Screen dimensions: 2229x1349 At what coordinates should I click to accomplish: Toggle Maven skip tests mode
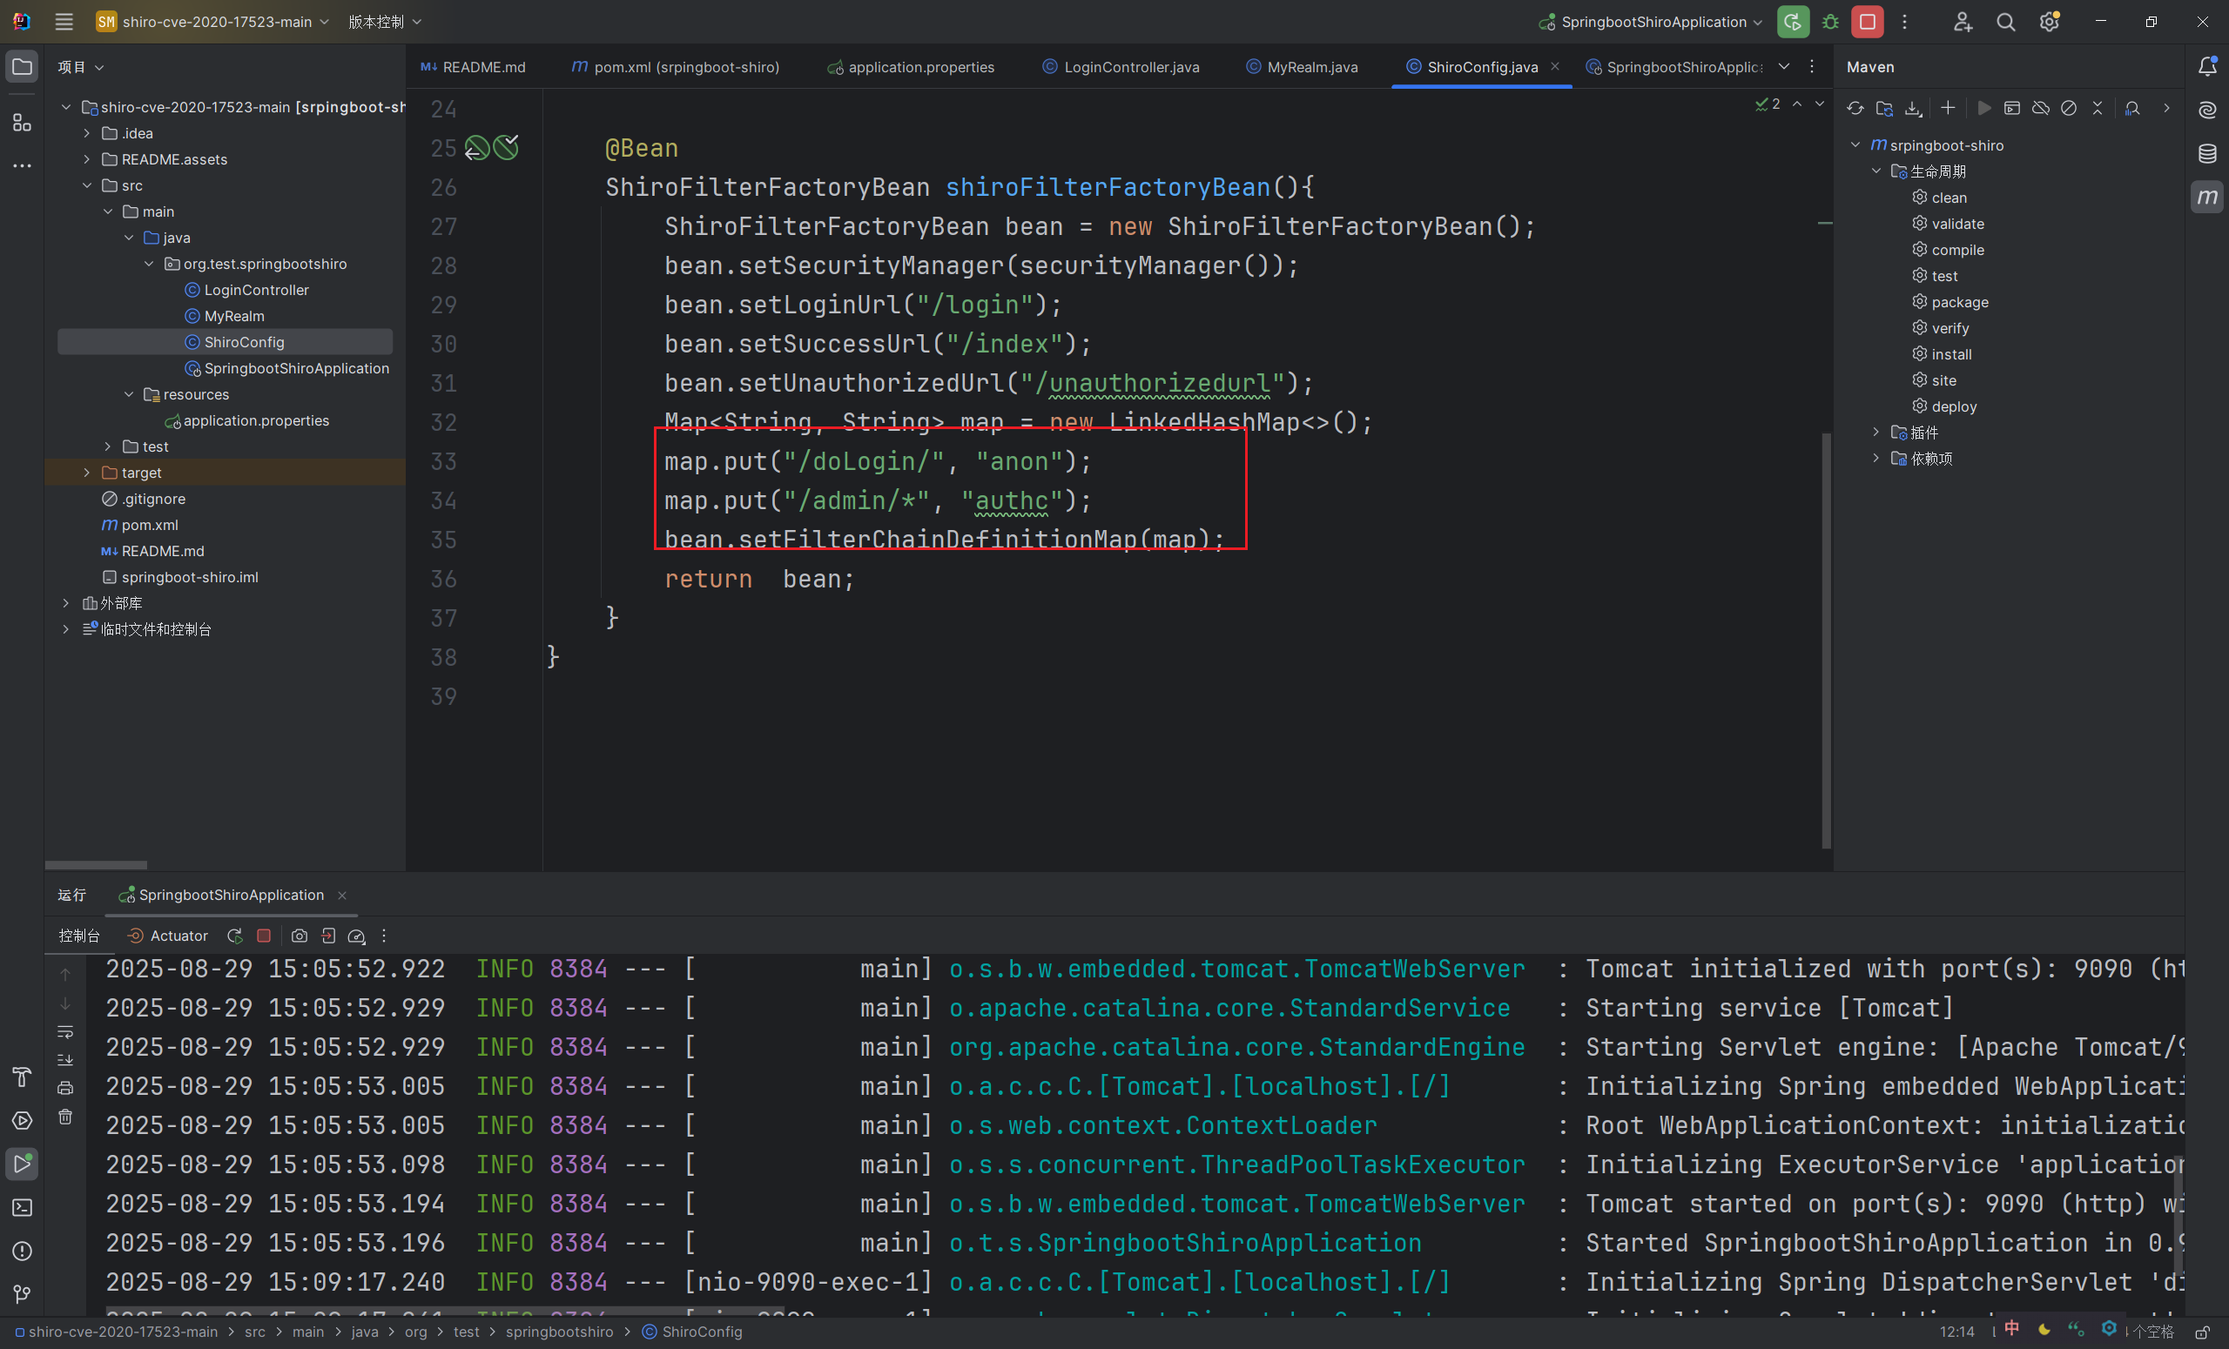point(2069,109)
